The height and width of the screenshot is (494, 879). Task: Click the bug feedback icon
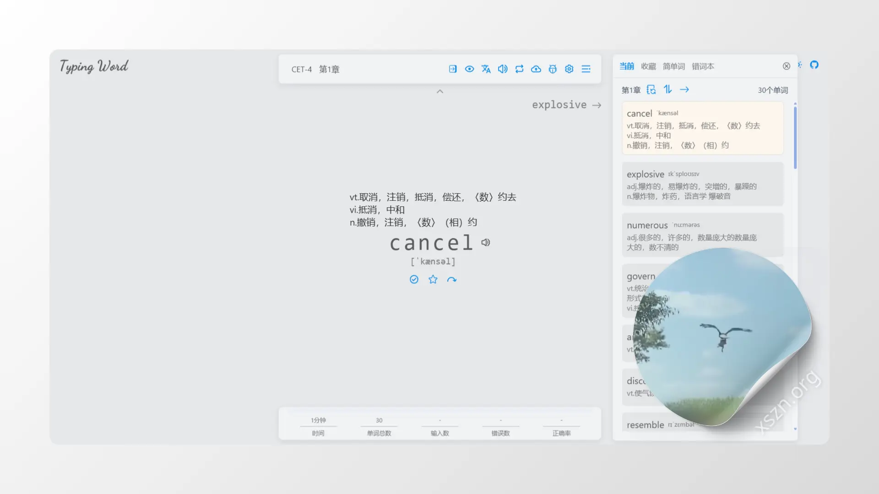click(553, 69)
